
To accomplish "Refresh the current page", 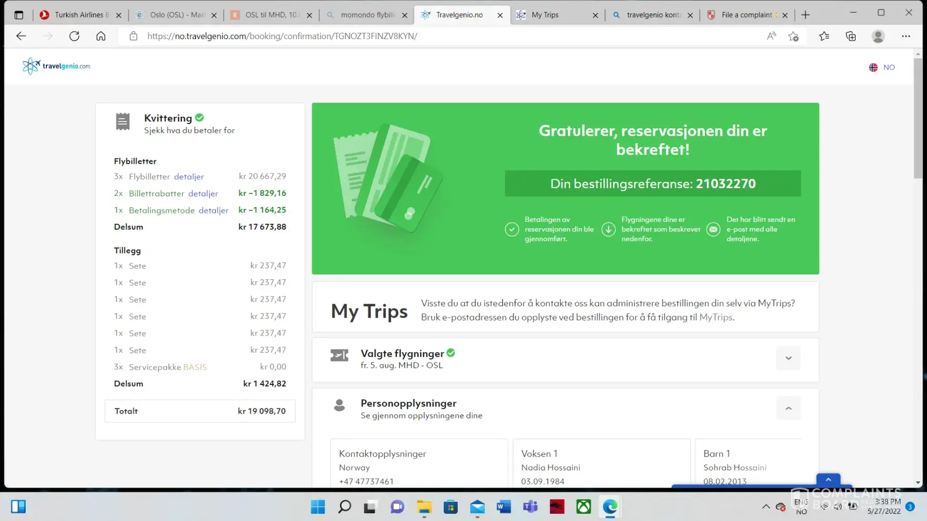I will pyautogui.click(x=74, y=36).
